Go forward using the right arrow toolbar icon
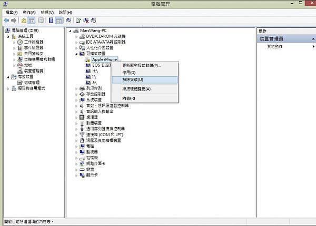 [x=14, y=20]
